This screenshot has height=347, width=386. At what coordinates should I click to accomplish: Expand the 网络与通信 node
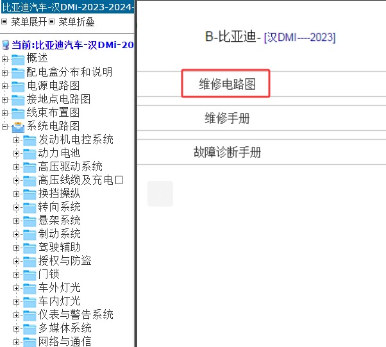(x=16, y=342)
